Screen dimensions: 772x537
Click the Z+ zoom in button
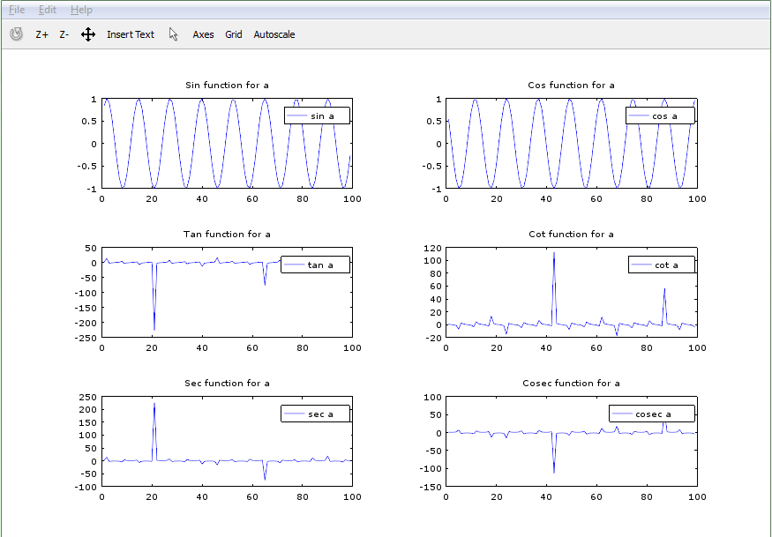tap(41, 34)
